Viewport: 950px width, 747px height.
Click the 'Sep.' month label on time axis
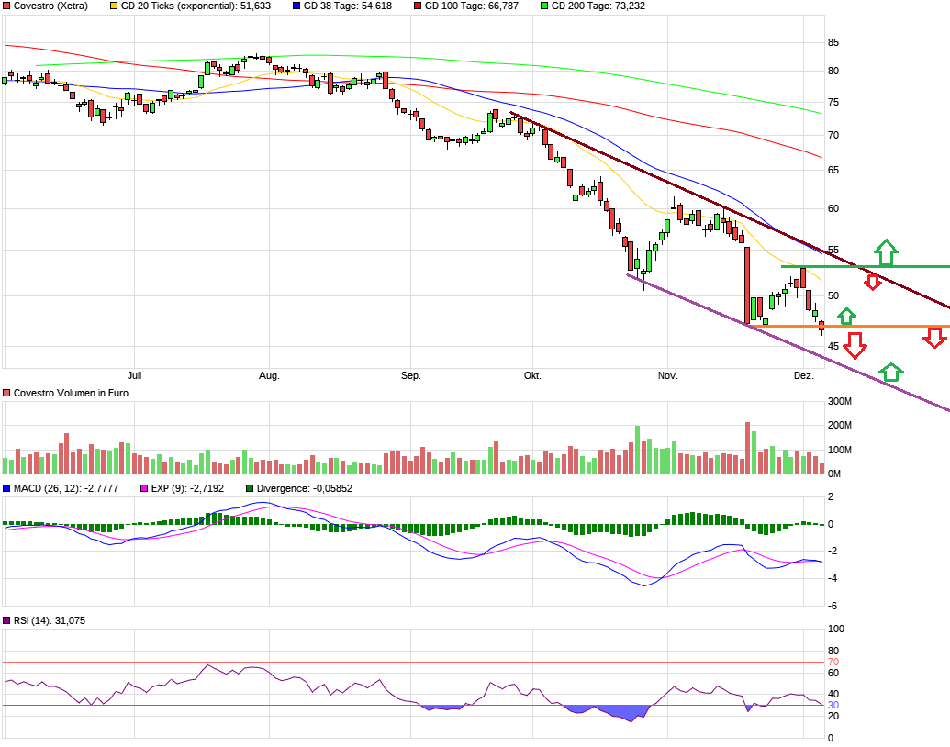(x=411, y=375)
